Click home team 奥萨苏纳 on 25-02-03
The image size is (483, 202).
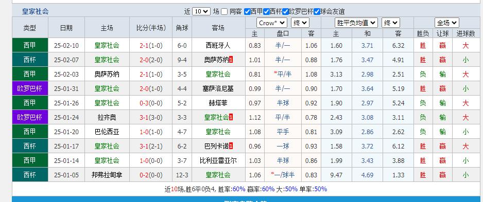point(107,75)
